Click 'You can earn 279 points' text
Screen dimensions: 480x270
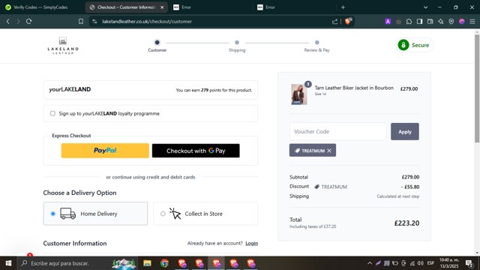pyautogui.click(x=214, y=90)
